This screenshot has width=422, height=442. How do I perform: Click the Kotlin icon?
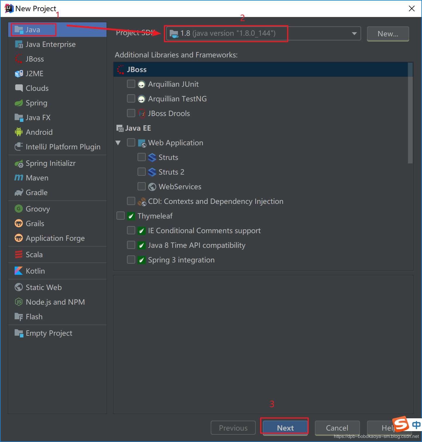(19, 271)
